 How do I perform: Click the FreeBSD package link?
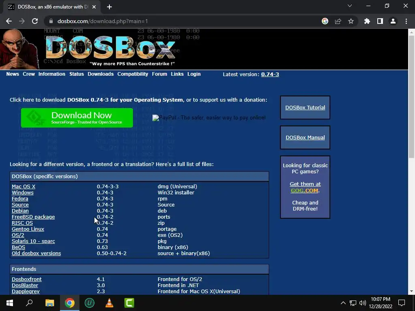[33, 217]
